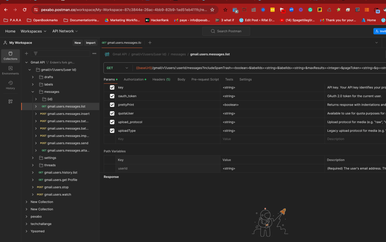Click the My Workspace person icon
Viewport: 386px width, 242px height.
5,43
